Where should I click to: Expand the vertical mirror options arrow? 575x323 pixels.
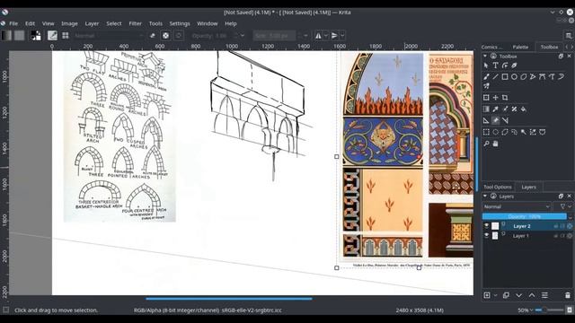point(342,36)
